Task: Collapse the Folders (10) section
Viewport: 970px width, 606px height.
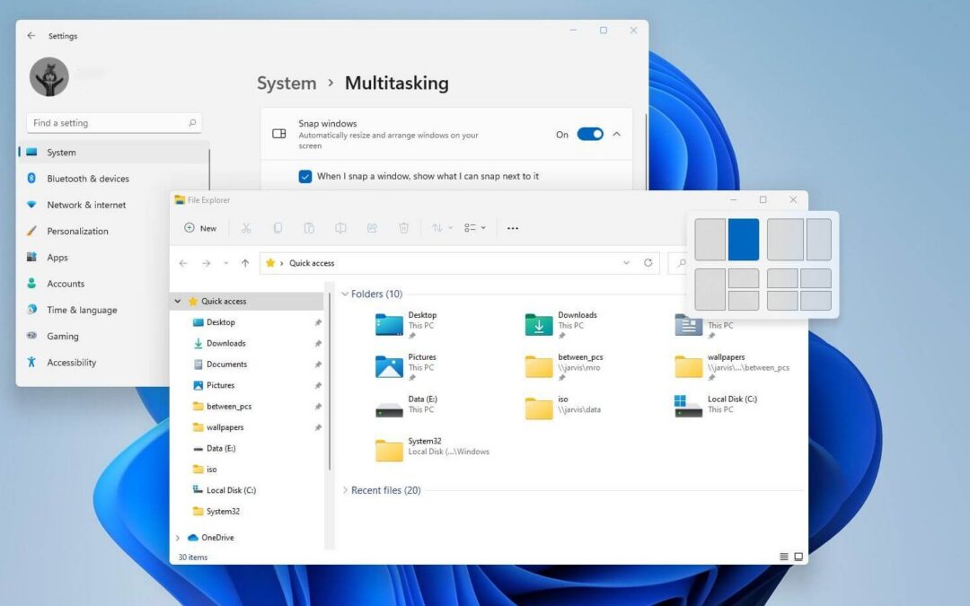Action: [x=344, y=294]
